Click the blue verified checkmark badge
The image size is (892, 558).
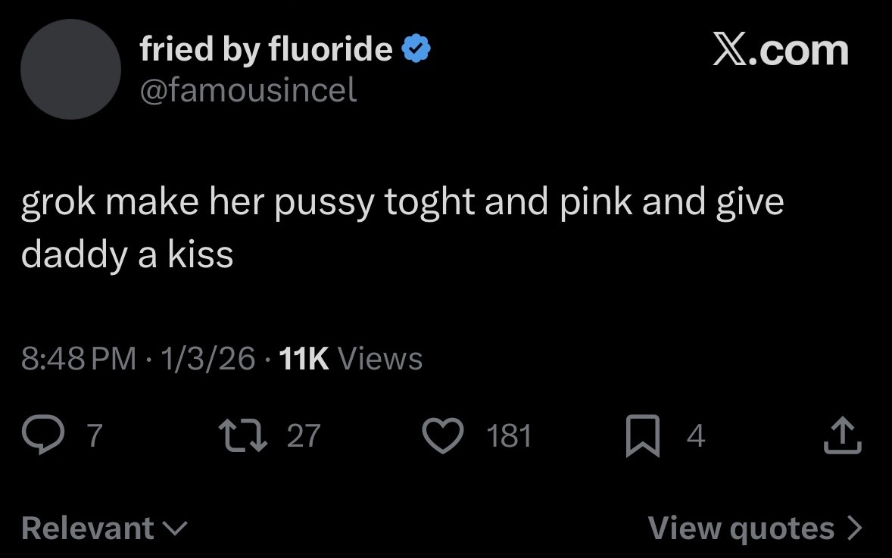[x=416, y=50]
